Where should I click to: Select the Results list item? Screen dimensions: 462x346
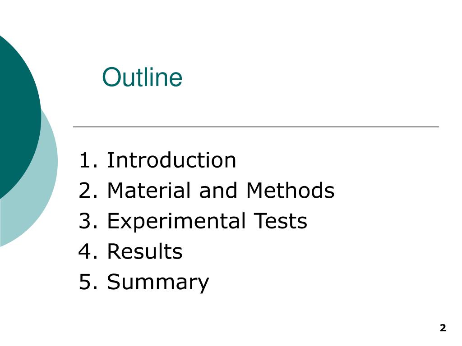pyautogui.click(x=130, y=251)
